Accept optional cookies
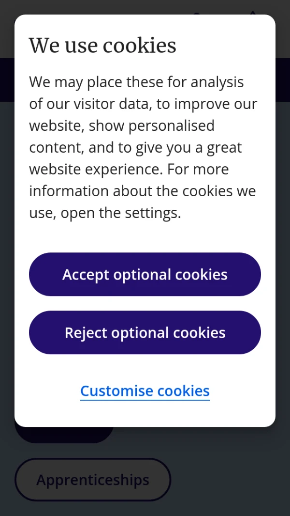The image size is (290, 516). click(x=145, y=274)
